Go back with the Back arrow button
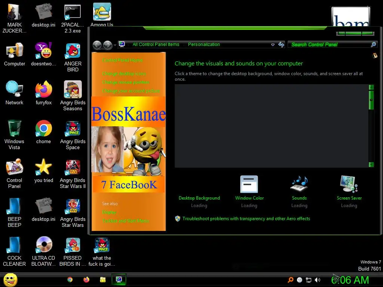 click(97, 45)
